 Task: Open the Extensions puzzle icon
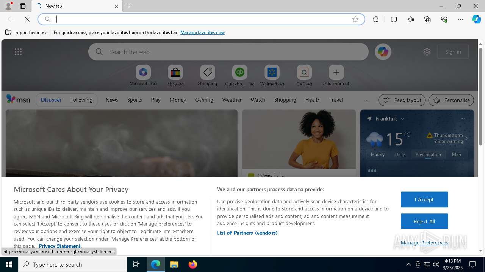pos(375,19)
